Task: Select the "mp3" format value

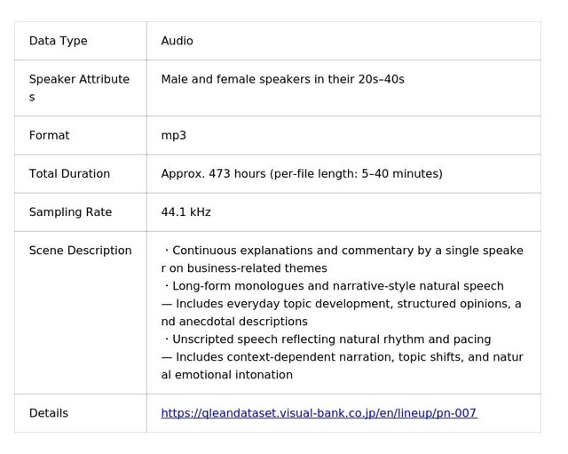Action: (x=173, y=136)
